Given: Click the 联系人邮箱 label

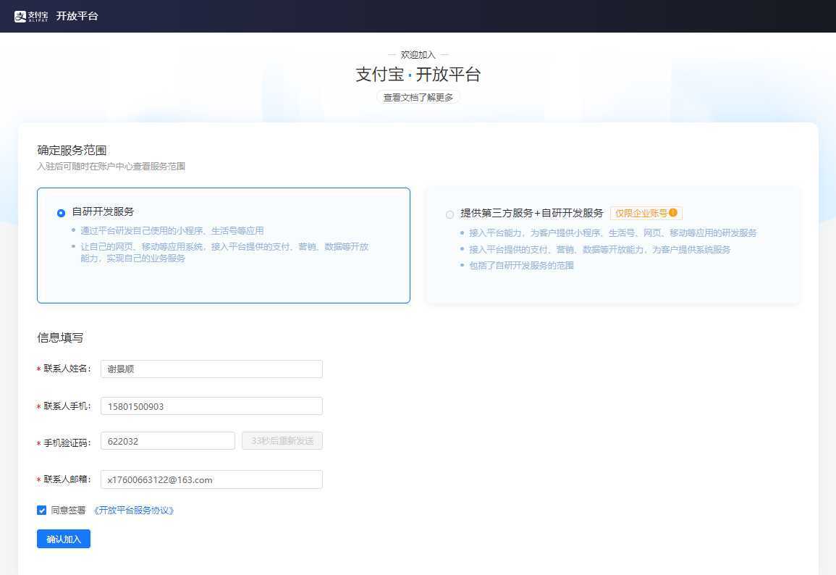Looking at the screenshot, I should point(67,479).
